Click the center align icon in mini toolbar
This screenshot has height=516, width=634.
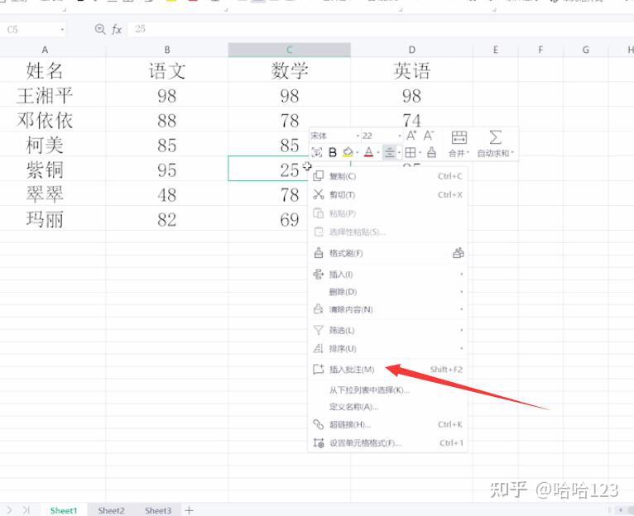click(389, 152)
